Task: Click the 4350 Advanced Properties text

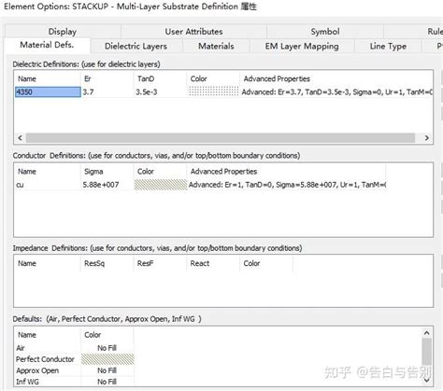Action: [x=337, y=92]
